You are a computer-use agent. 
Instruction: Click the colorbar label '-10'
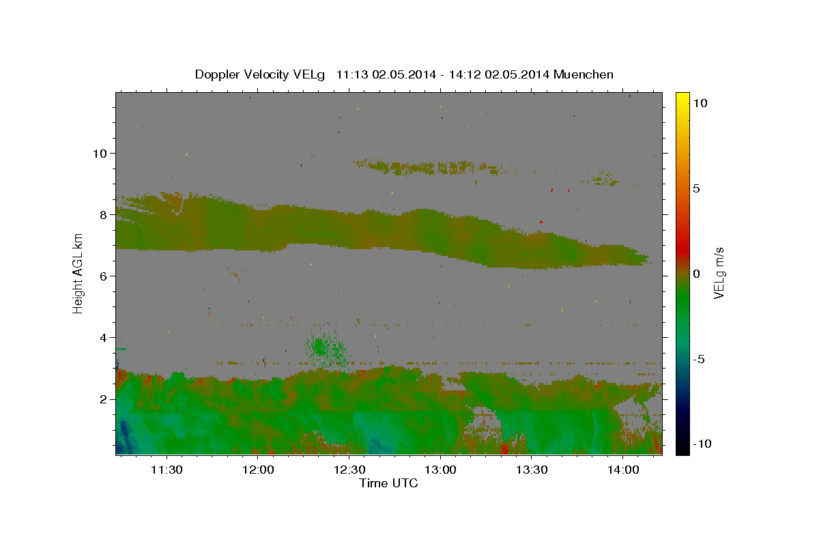(x=702, y=444)
